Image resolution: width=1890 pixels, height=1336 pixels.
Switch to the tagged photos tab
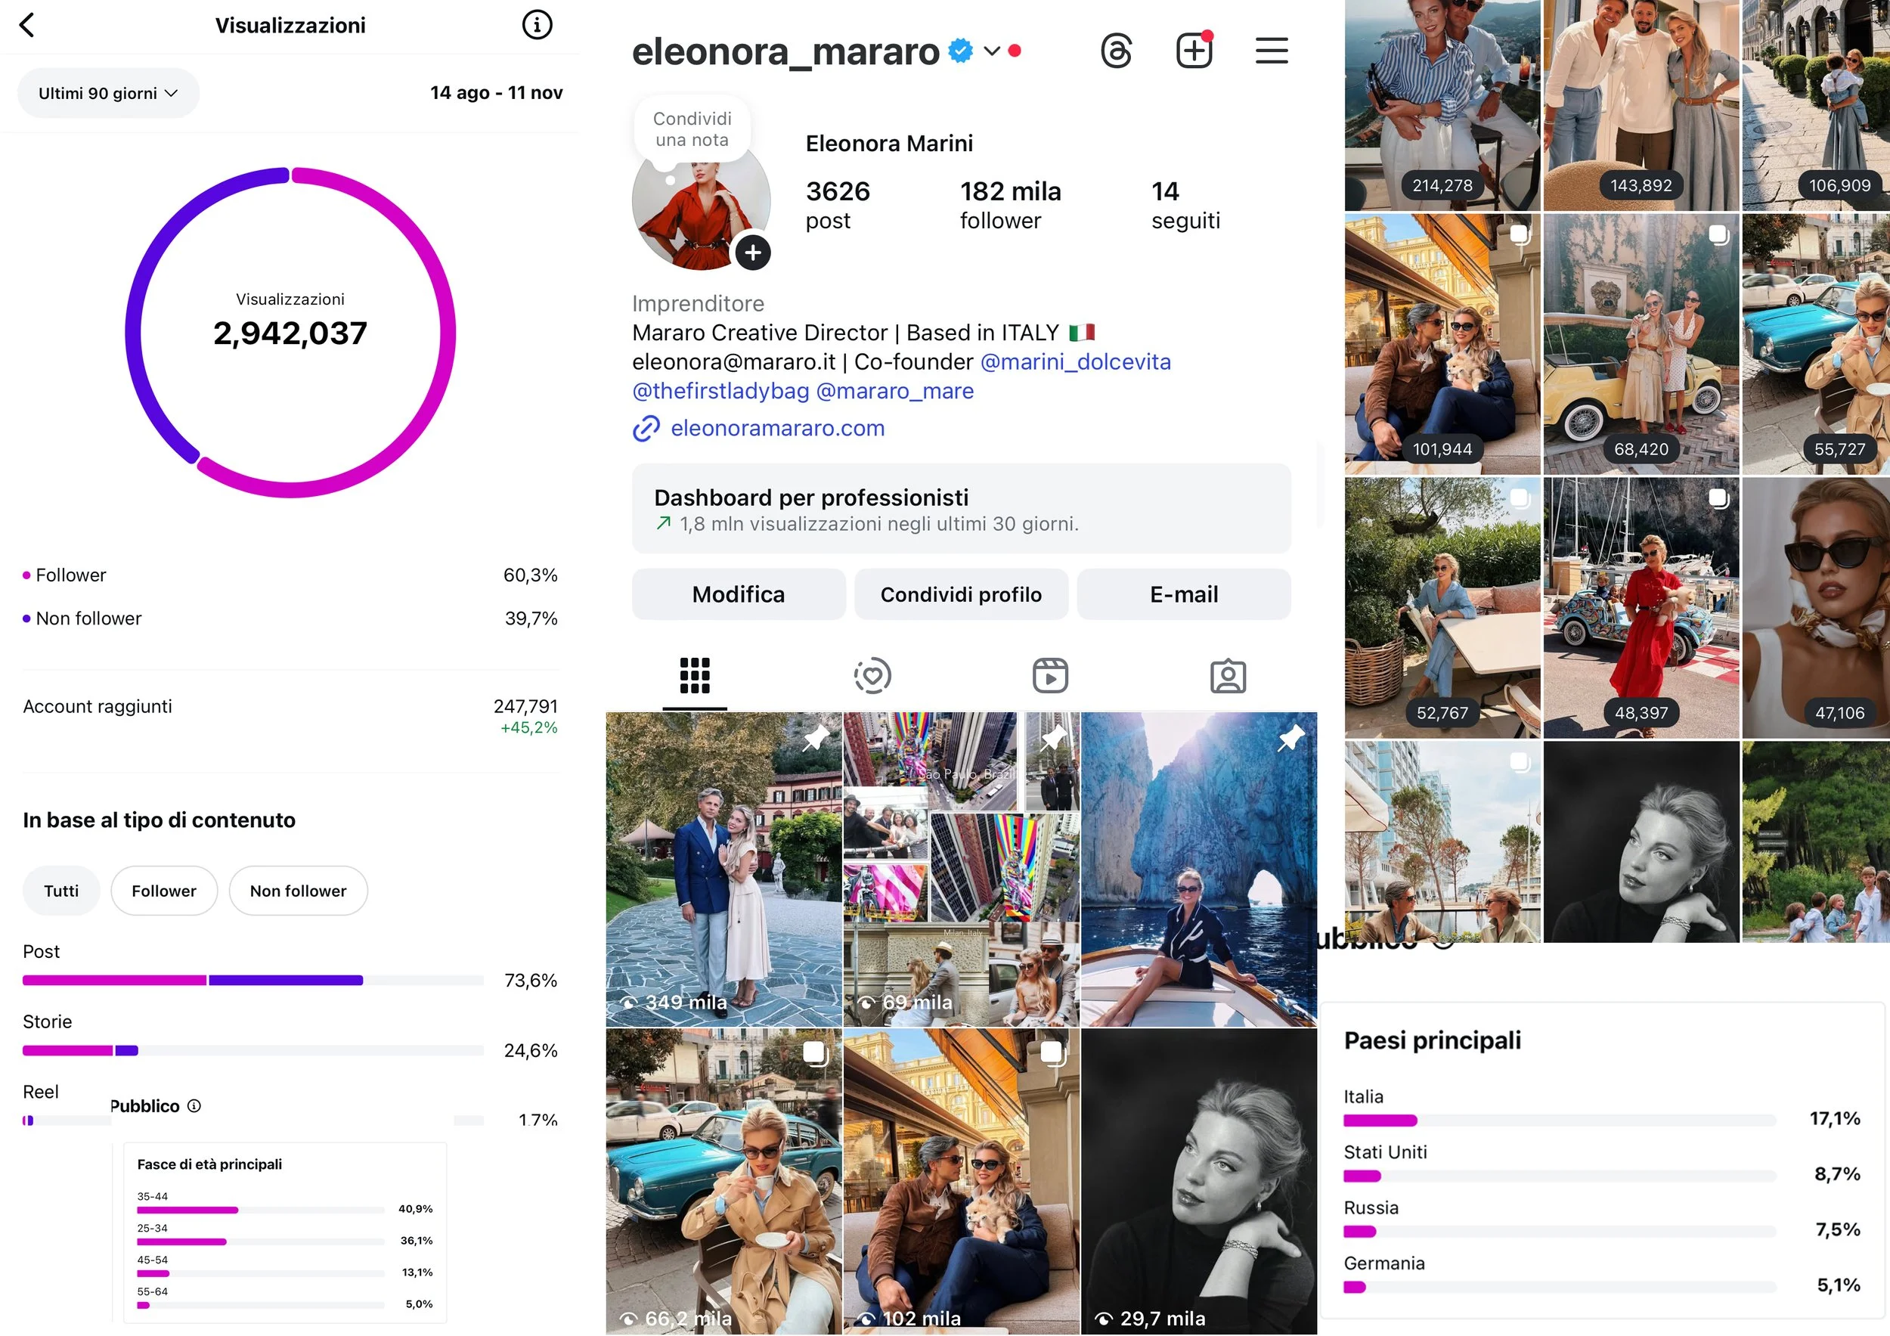click(1227, 676)
